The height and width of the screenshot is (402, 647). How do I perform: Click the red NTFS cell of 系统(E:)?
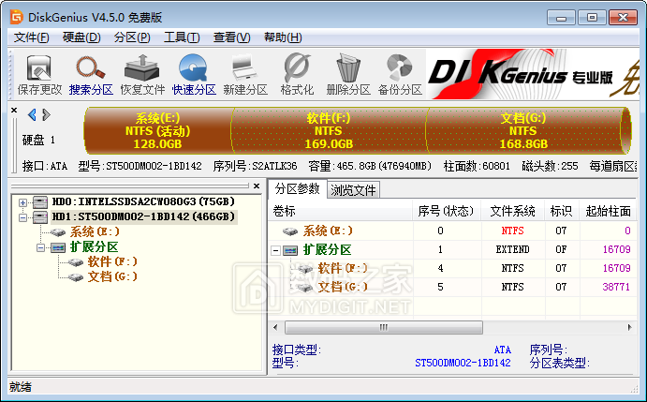(x=512, y=231)
